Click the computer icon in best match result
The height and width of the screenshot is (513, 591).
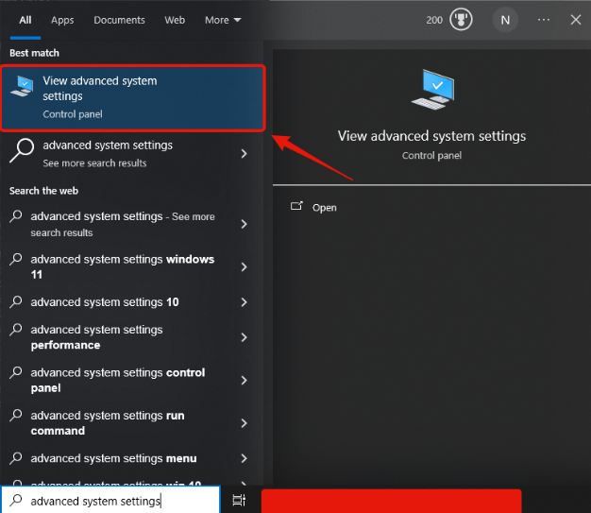tap(23, 86)
